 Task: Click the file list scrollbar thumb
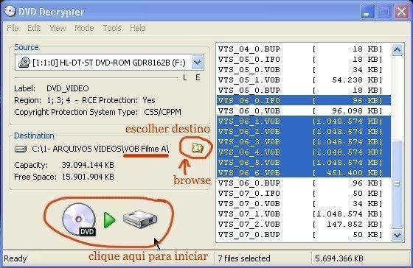coord(397,184)
